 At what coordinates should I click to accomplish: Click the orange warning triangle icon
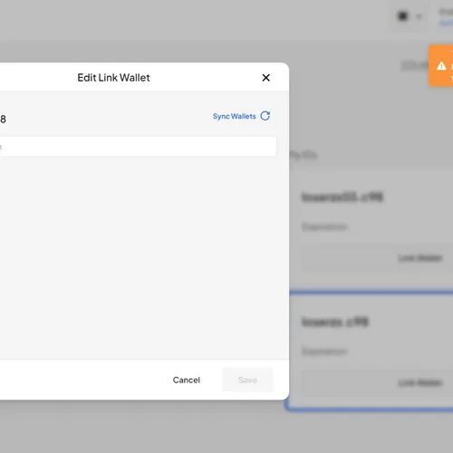tap(441, 66)
